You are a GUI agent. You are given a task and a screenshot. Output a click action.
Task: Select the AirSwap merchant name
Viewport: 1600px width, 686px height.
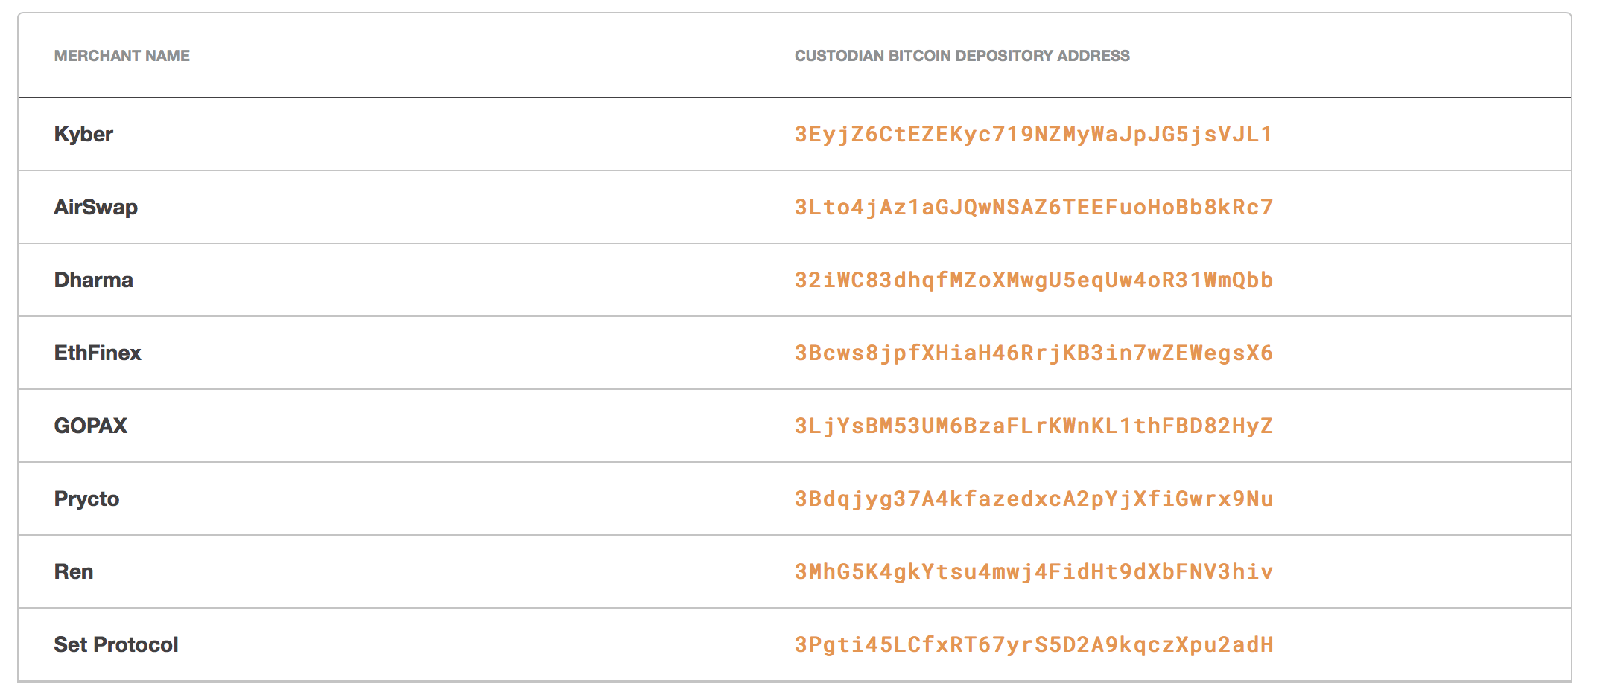click(x=95, y=207)
